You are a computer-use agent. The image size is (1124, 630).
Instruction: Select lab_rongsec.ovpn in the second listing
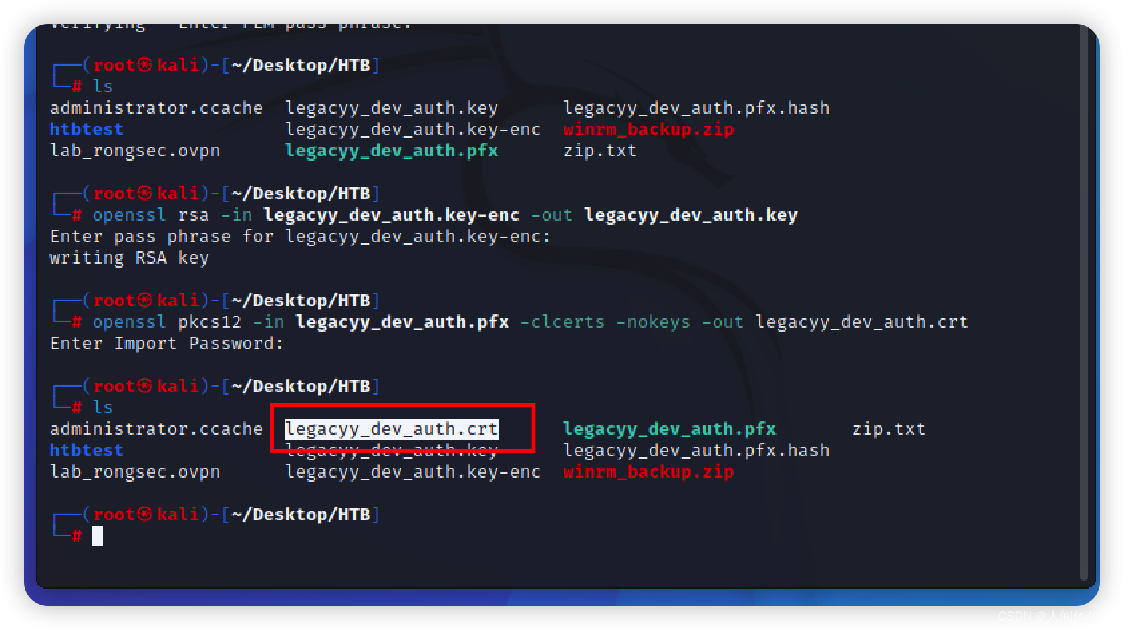pyautogui.click(x=135, y=471)
